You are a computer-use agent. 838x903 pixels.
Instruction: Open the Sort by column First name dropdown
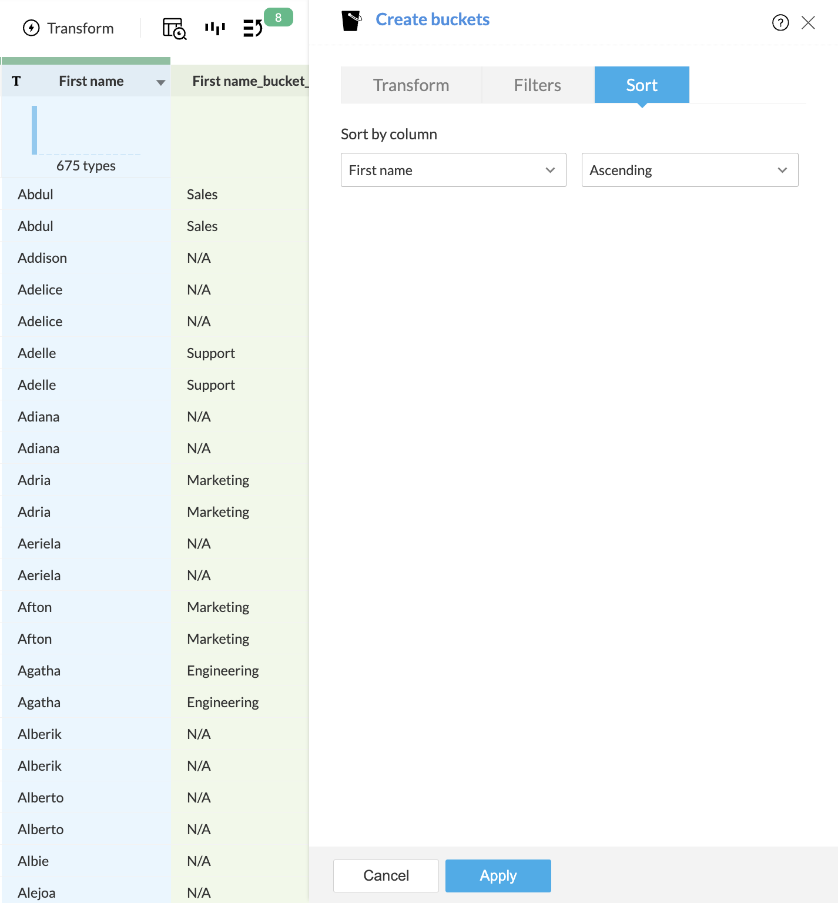click(453, 170)
